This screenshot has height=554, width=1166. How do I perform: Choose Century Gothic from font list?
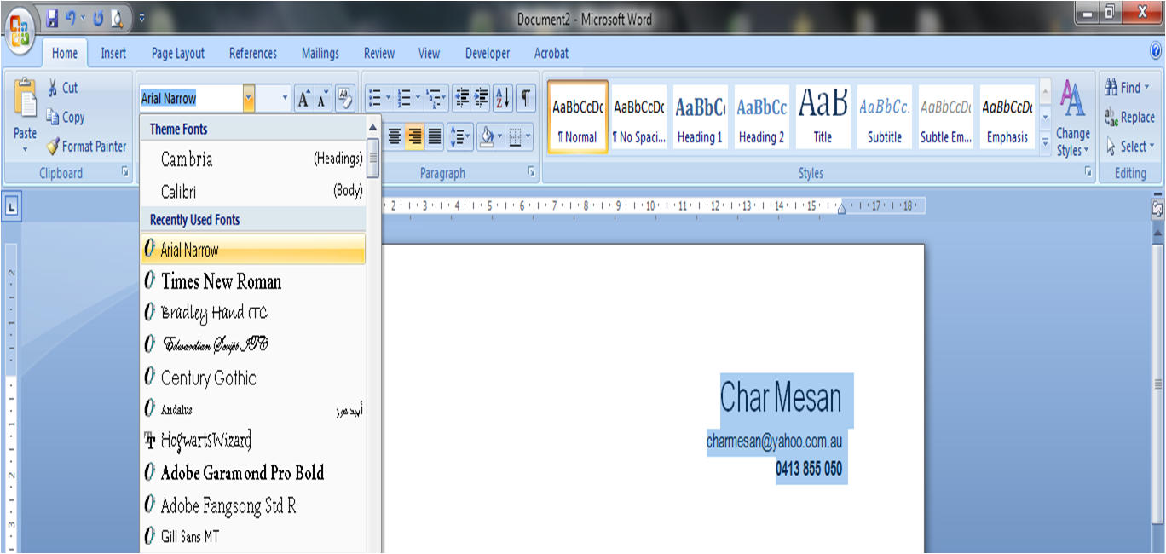coord(253,378)
